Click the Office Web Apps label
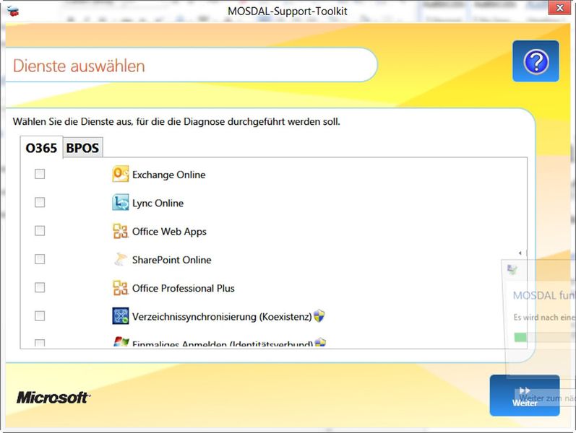This screenshot has height=433, width=576. (x=169, y=232)
